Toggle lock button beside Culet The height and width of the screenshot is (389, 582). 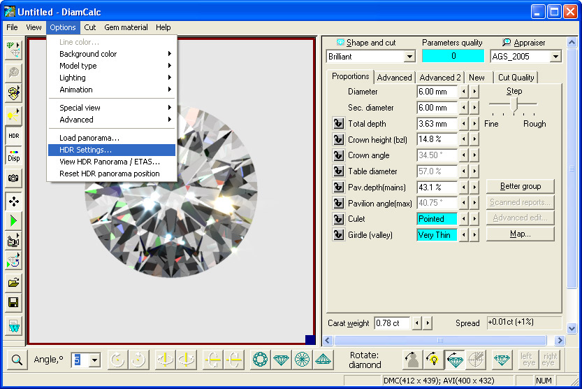coord(338,219)
